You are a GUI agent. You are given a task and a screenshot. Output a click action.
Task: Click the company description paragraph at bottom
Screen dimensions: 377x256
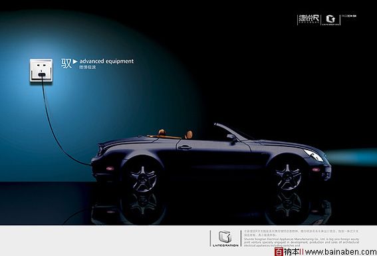coord(301,238)
